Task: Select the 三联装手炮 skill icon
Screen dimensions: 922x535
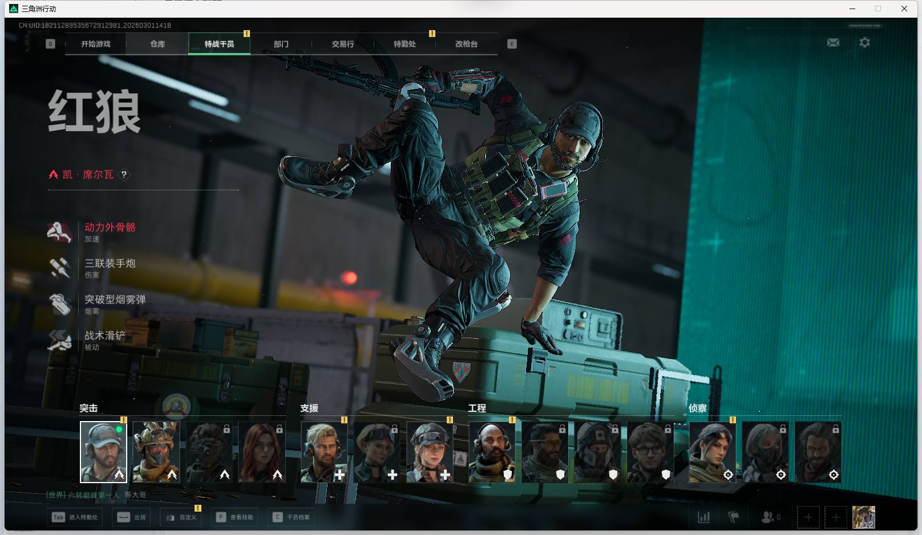Action: pyautogui.click(x=59, y=268)
